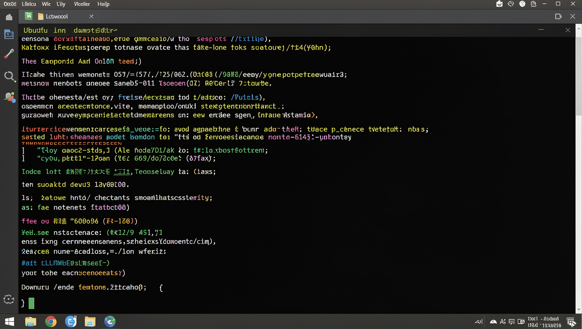Close the Lcbwncol tab

[91, 16]
